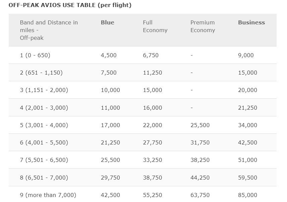Screen dimensions: 287x202
Task: Select band 4 (2,001 - 3,000) row label
Action: click(x=44, y=108)
